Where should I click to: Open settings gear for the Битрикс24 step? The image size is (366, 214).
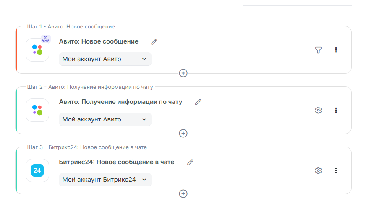pyautogui.click(x=318, y=170)
